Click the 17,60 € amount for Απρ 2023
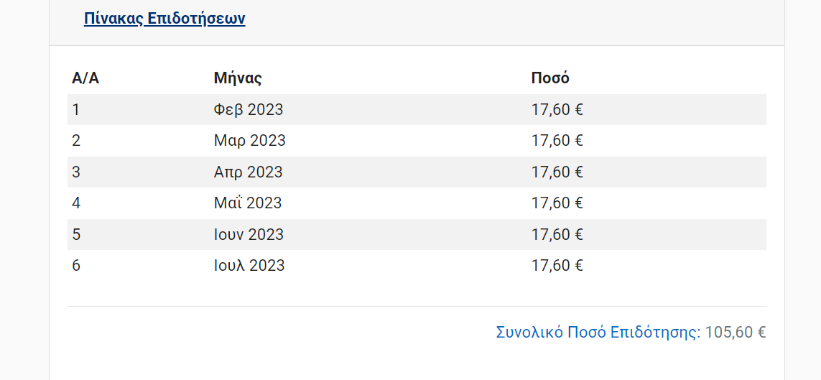 coord(557,172)
